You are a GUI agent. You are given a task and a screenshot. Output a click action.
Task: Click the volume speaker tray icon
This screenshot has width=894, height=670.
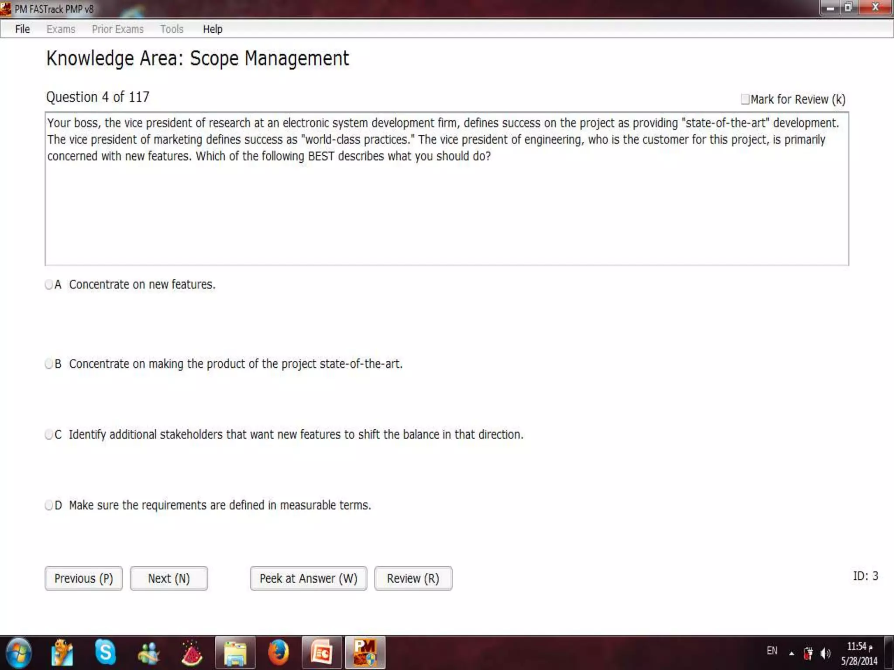click(825, 653)
